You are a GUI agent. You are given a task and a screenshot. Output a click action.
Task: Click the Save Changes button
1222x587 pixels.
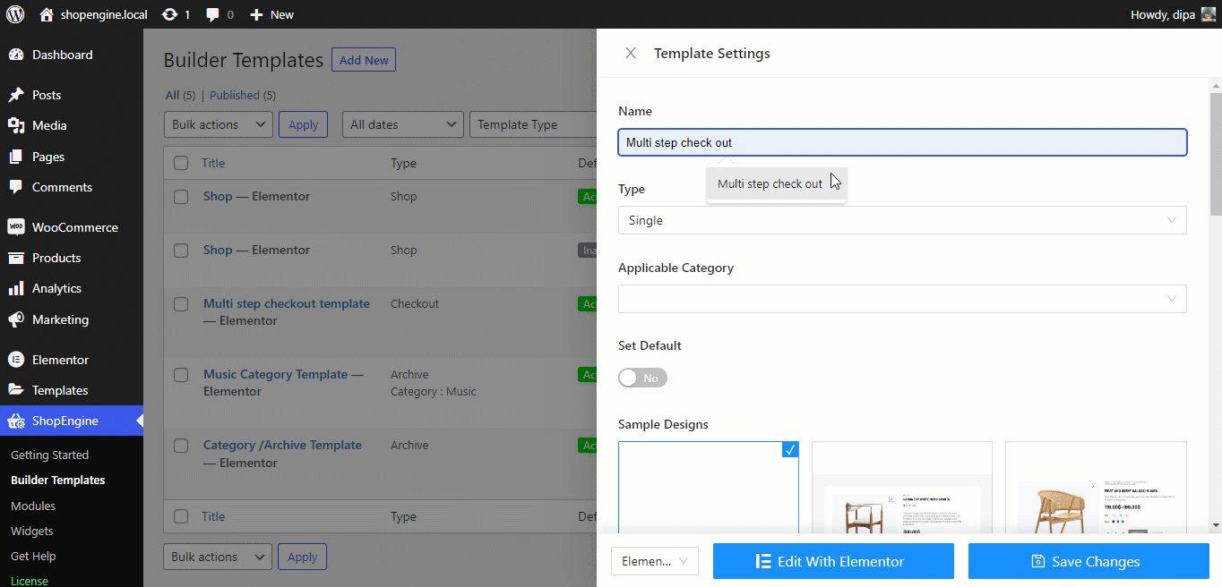tap(1089, 561)
